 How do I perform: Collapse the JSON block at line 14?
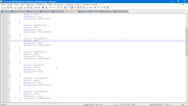pyautogui.click(x=9, y=23)
